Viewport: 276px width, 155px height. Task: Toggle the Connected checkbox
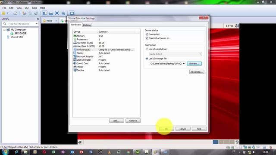pyautogui.click(x=147, y=34)
